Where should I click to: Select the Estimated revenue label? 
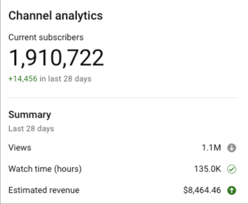point(44,190)
